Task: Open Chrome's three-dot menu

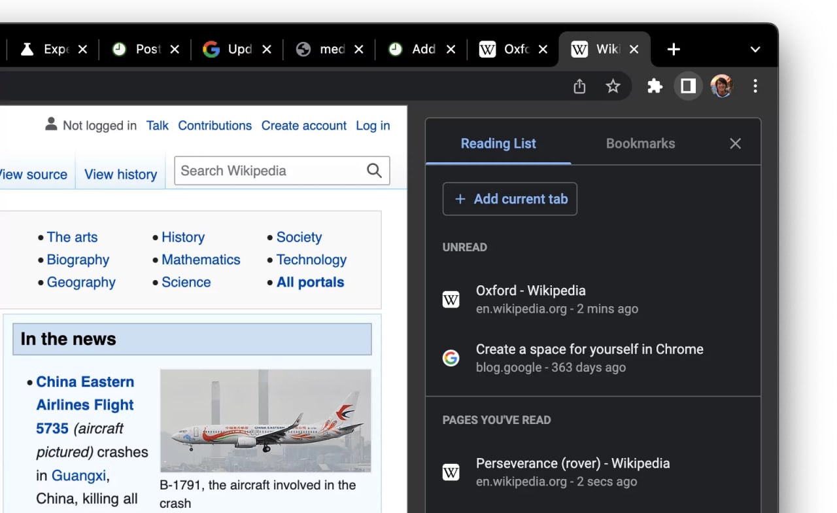Action: tap(755, 86)
